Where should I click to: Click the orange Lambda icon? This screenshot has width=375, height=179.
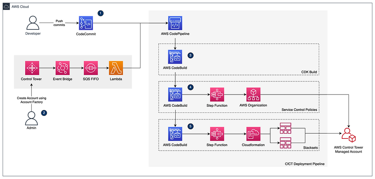[116, 68]
